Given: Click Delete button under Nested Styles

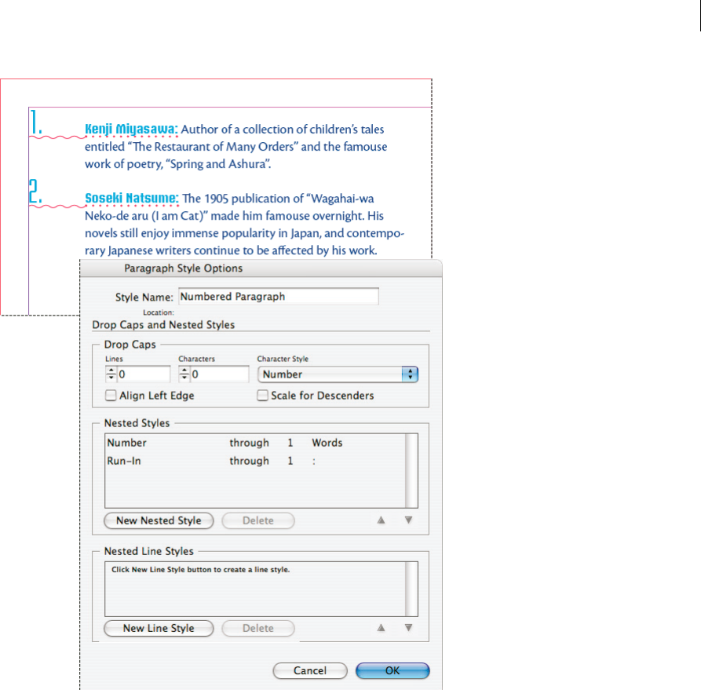Looking at the screenshot, I should (258, 520).
